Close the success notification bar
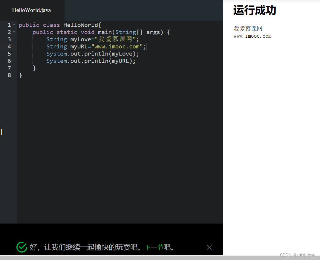This screenshot has width=320, height=260. (209, 247)
